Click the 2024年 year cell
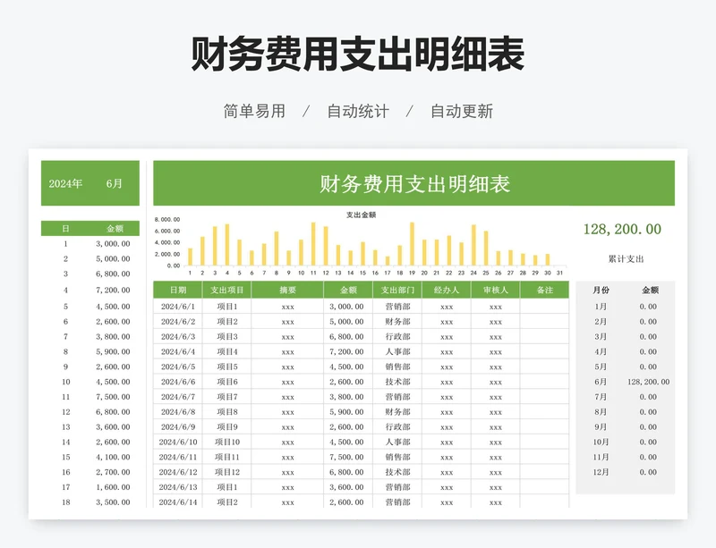This screenshot has width=716, height=548. (65, 183)
